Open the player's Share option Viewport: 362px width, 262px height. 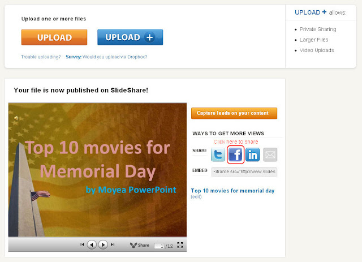click(x=140, y=245)
